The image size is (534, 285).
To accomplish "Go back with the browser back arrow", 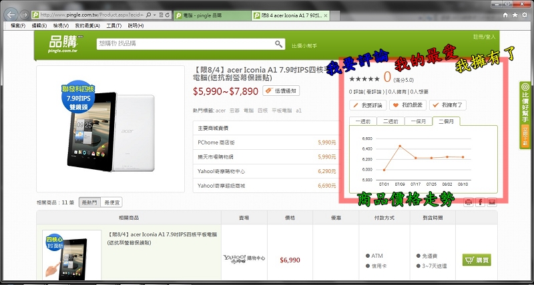I will coord(11,15).
